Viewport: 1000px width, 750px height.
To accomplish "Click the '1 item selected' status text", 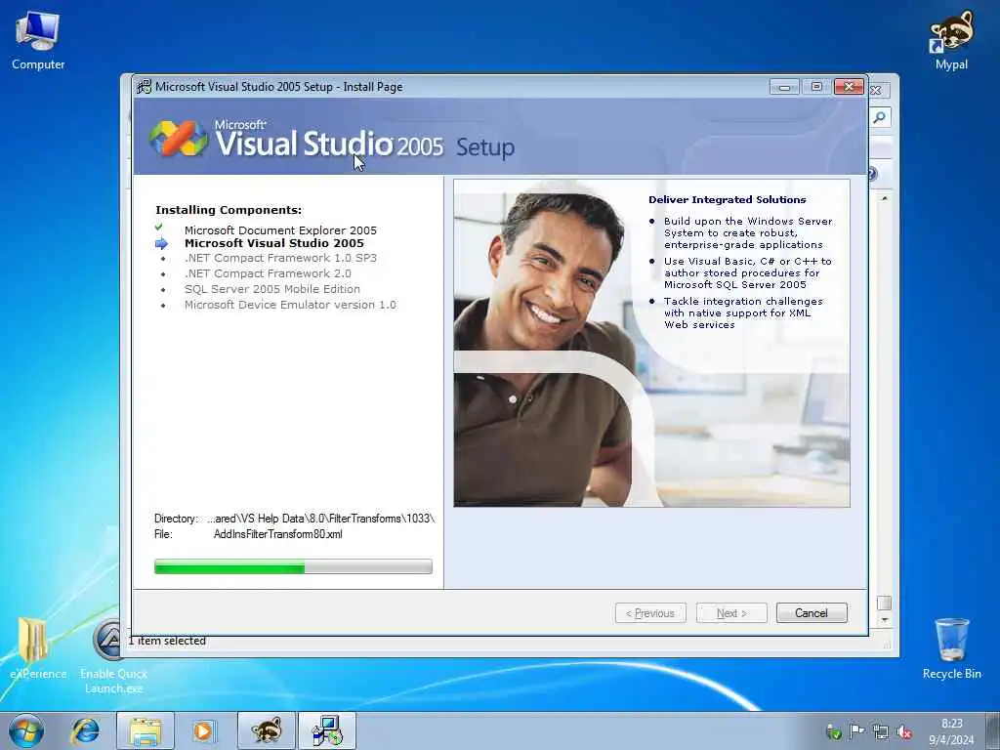I will (167, 641).
